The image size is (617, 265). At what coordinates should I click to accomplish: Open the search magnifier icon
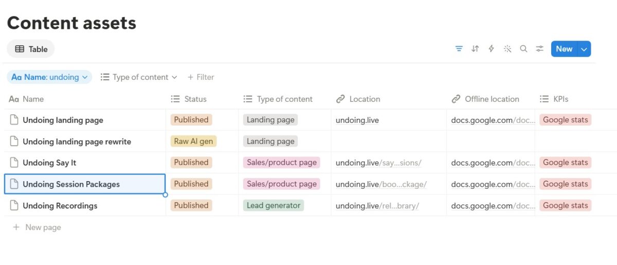523,49
